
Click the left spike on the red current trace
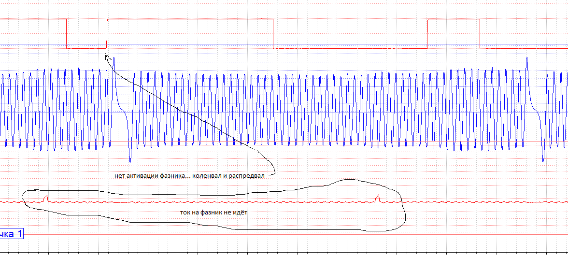click(x=45, y=199)
